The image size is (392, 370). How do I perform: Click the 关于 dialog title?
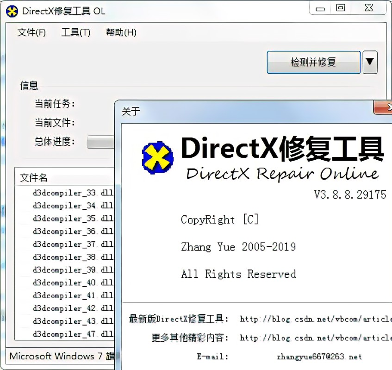click(x=131, y=111)
